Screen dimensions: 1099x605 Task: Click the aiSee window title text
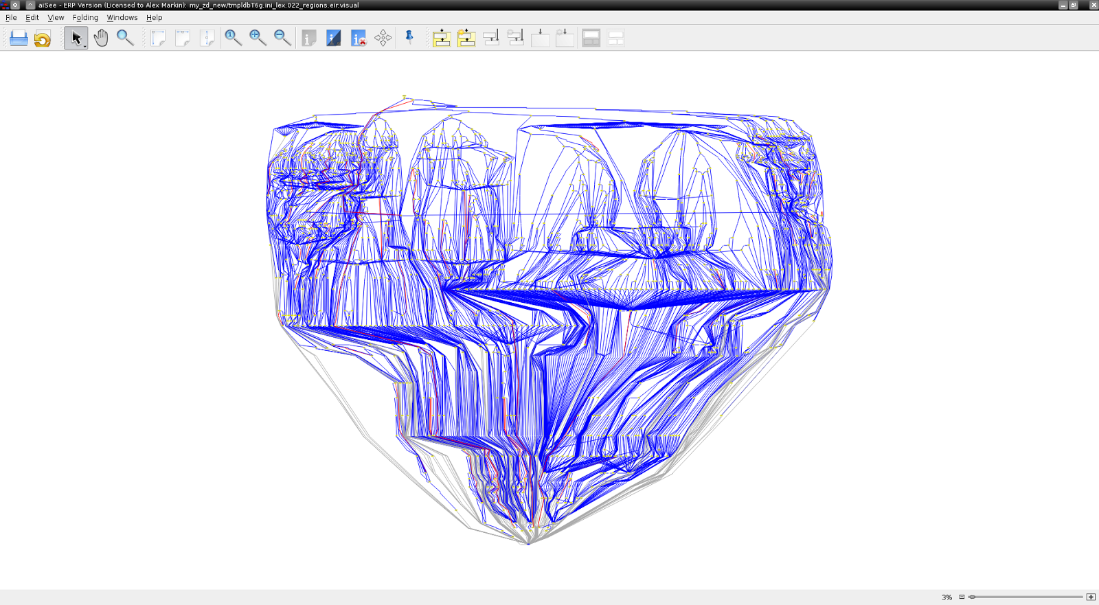click(199, 5)
